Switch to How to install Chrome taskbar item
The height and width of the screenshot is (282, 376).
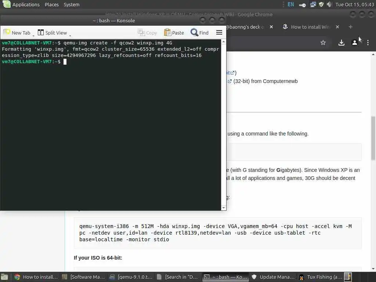tap(36, 277)
